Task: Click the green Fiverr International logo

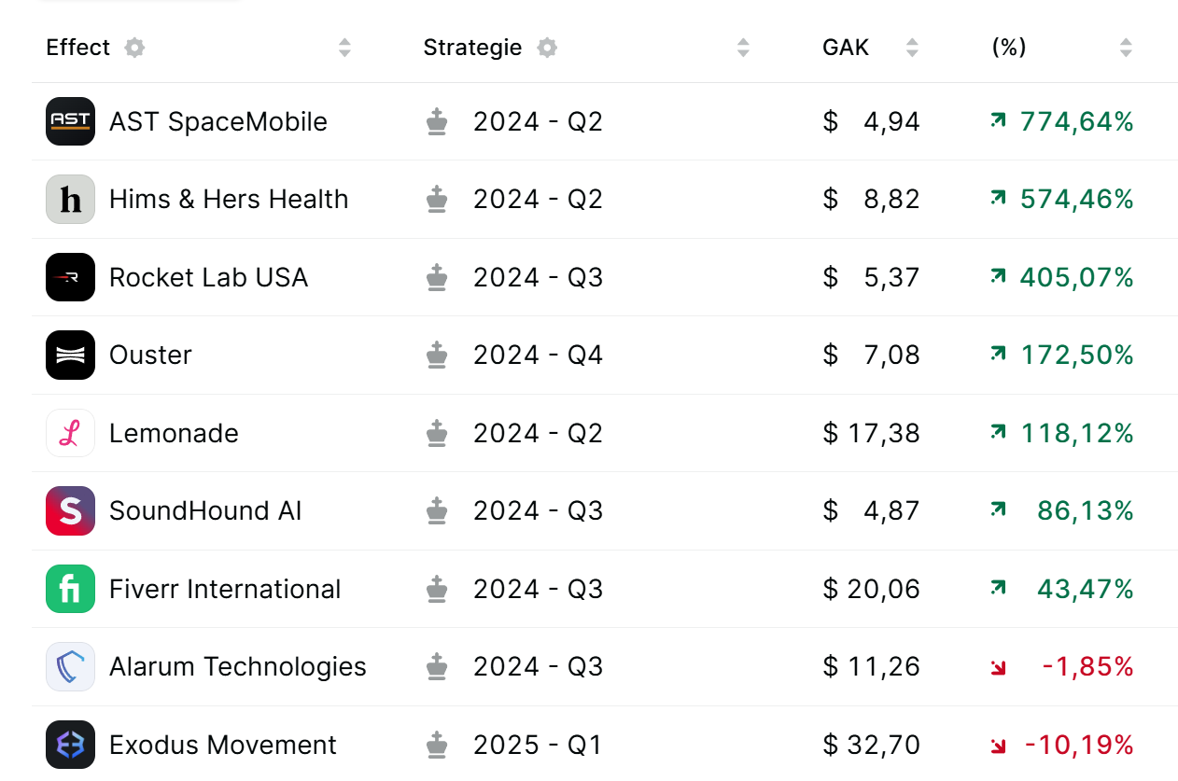Action: coord(70,589)
